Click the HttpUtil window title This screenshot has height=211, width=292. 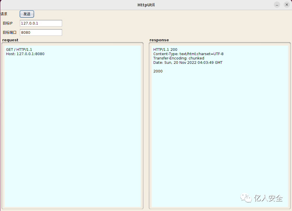click(146, 5)
